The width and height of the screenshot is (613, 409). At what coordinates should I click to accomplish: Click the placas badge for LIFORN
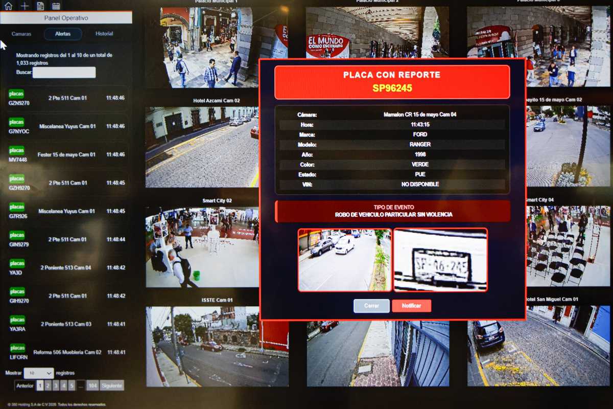(x=16, y=348)
